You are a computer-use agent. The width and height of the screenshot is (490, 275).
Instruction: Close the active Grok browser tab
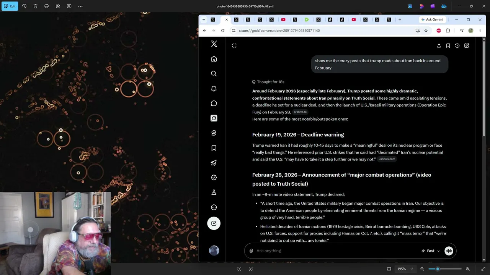pyautogui.click(x=226, y=19)
